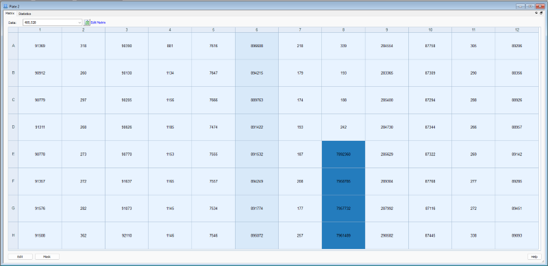This screenshot has width=548, height=266.
Task: Select the dark blue cell in row E column 8
Action: pos(343,155)
